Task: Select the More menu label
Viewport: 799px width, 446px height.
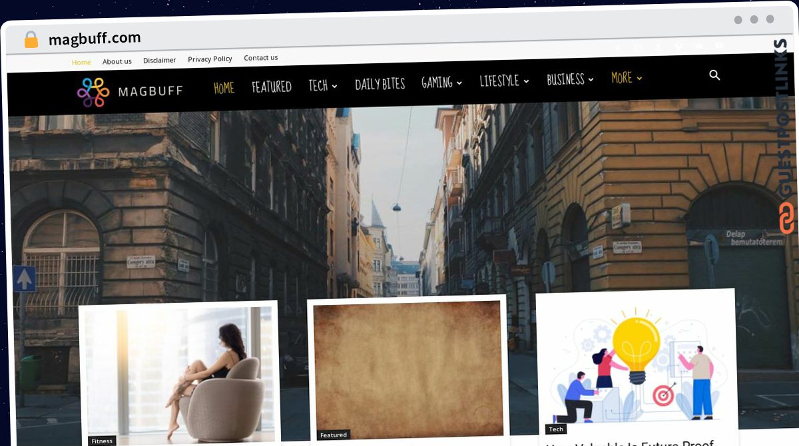Action: [622, 78]
